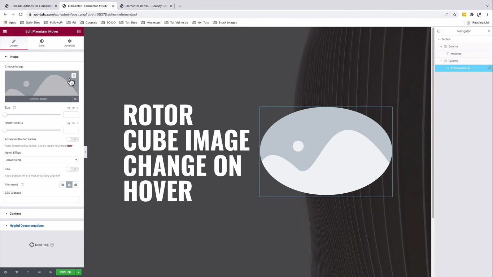Screen dimensions: 493x277
Task: Click the Size value input box
Action: (x=71, y=115)
